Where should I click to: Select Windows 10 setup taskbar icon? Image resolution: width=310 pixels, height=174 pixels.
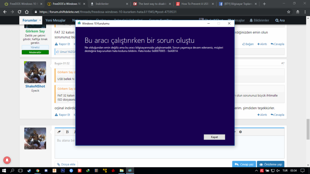point(130,171)
